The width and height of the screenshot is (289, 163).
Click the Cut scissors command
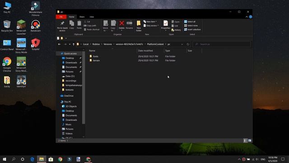pyautogui.click(x=87, y=22)
